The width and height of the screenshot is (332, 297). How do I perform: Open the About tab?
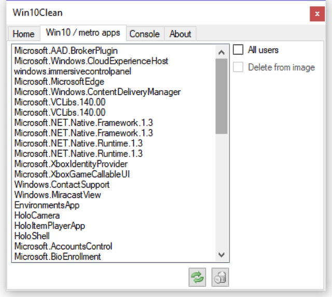[x=181, y=34]
